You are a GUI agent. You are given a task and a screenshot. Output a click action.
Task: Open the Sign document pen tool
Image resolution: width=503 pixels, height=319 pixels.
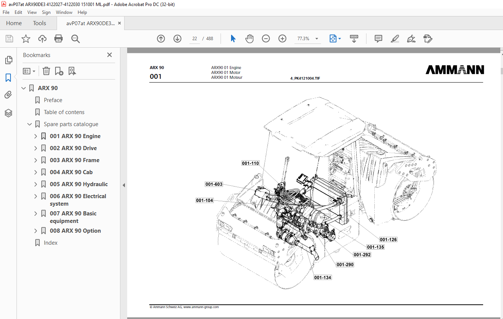click(411, 39)
